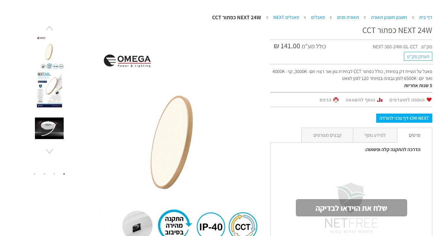Screen dimensions: 448x236
Task: Download the OM-NEXT technical sheet
Action: 404,118
